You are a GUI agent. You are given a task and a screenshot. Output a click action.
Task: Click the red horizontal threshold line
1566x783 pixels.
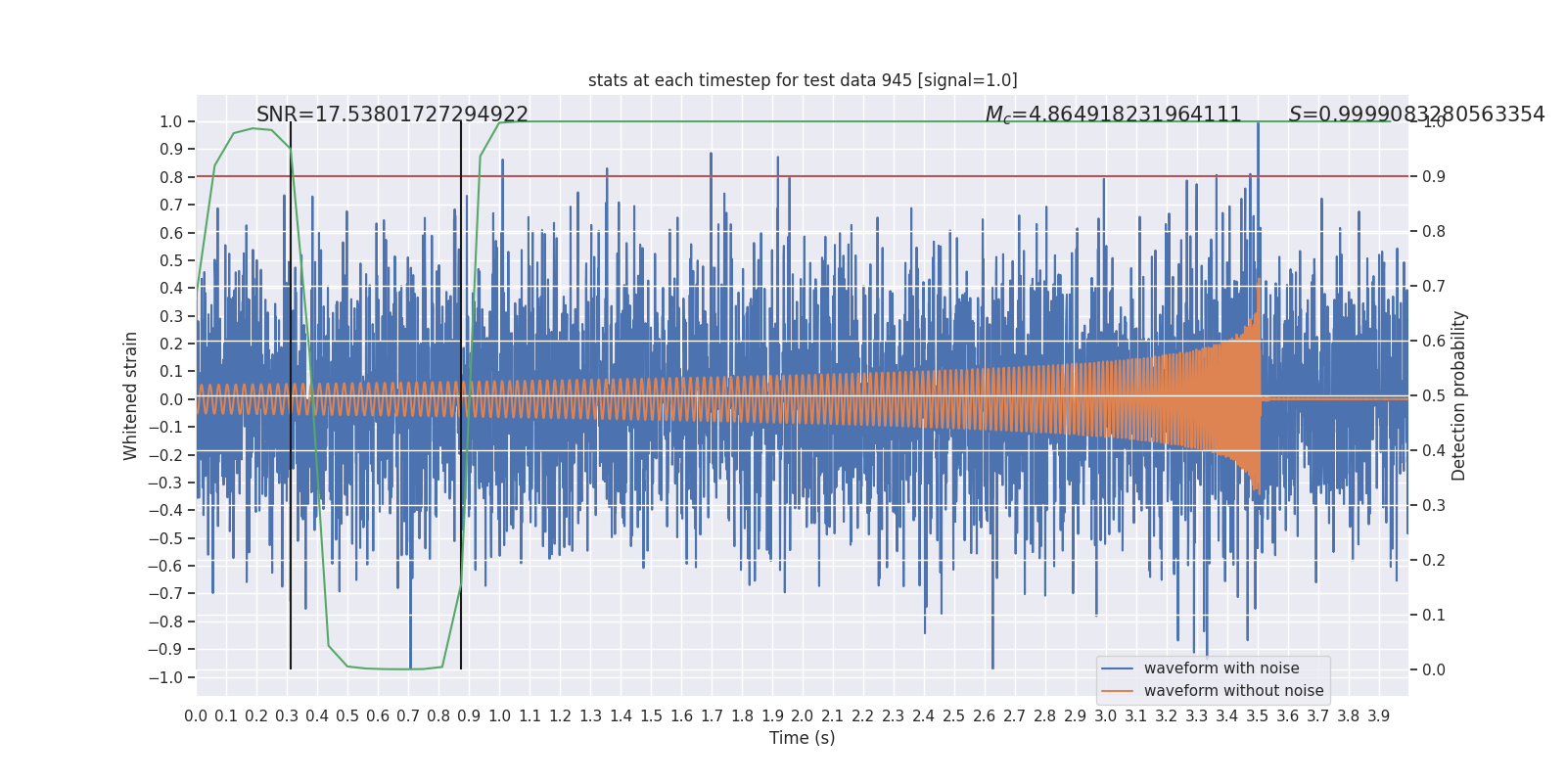803,176
